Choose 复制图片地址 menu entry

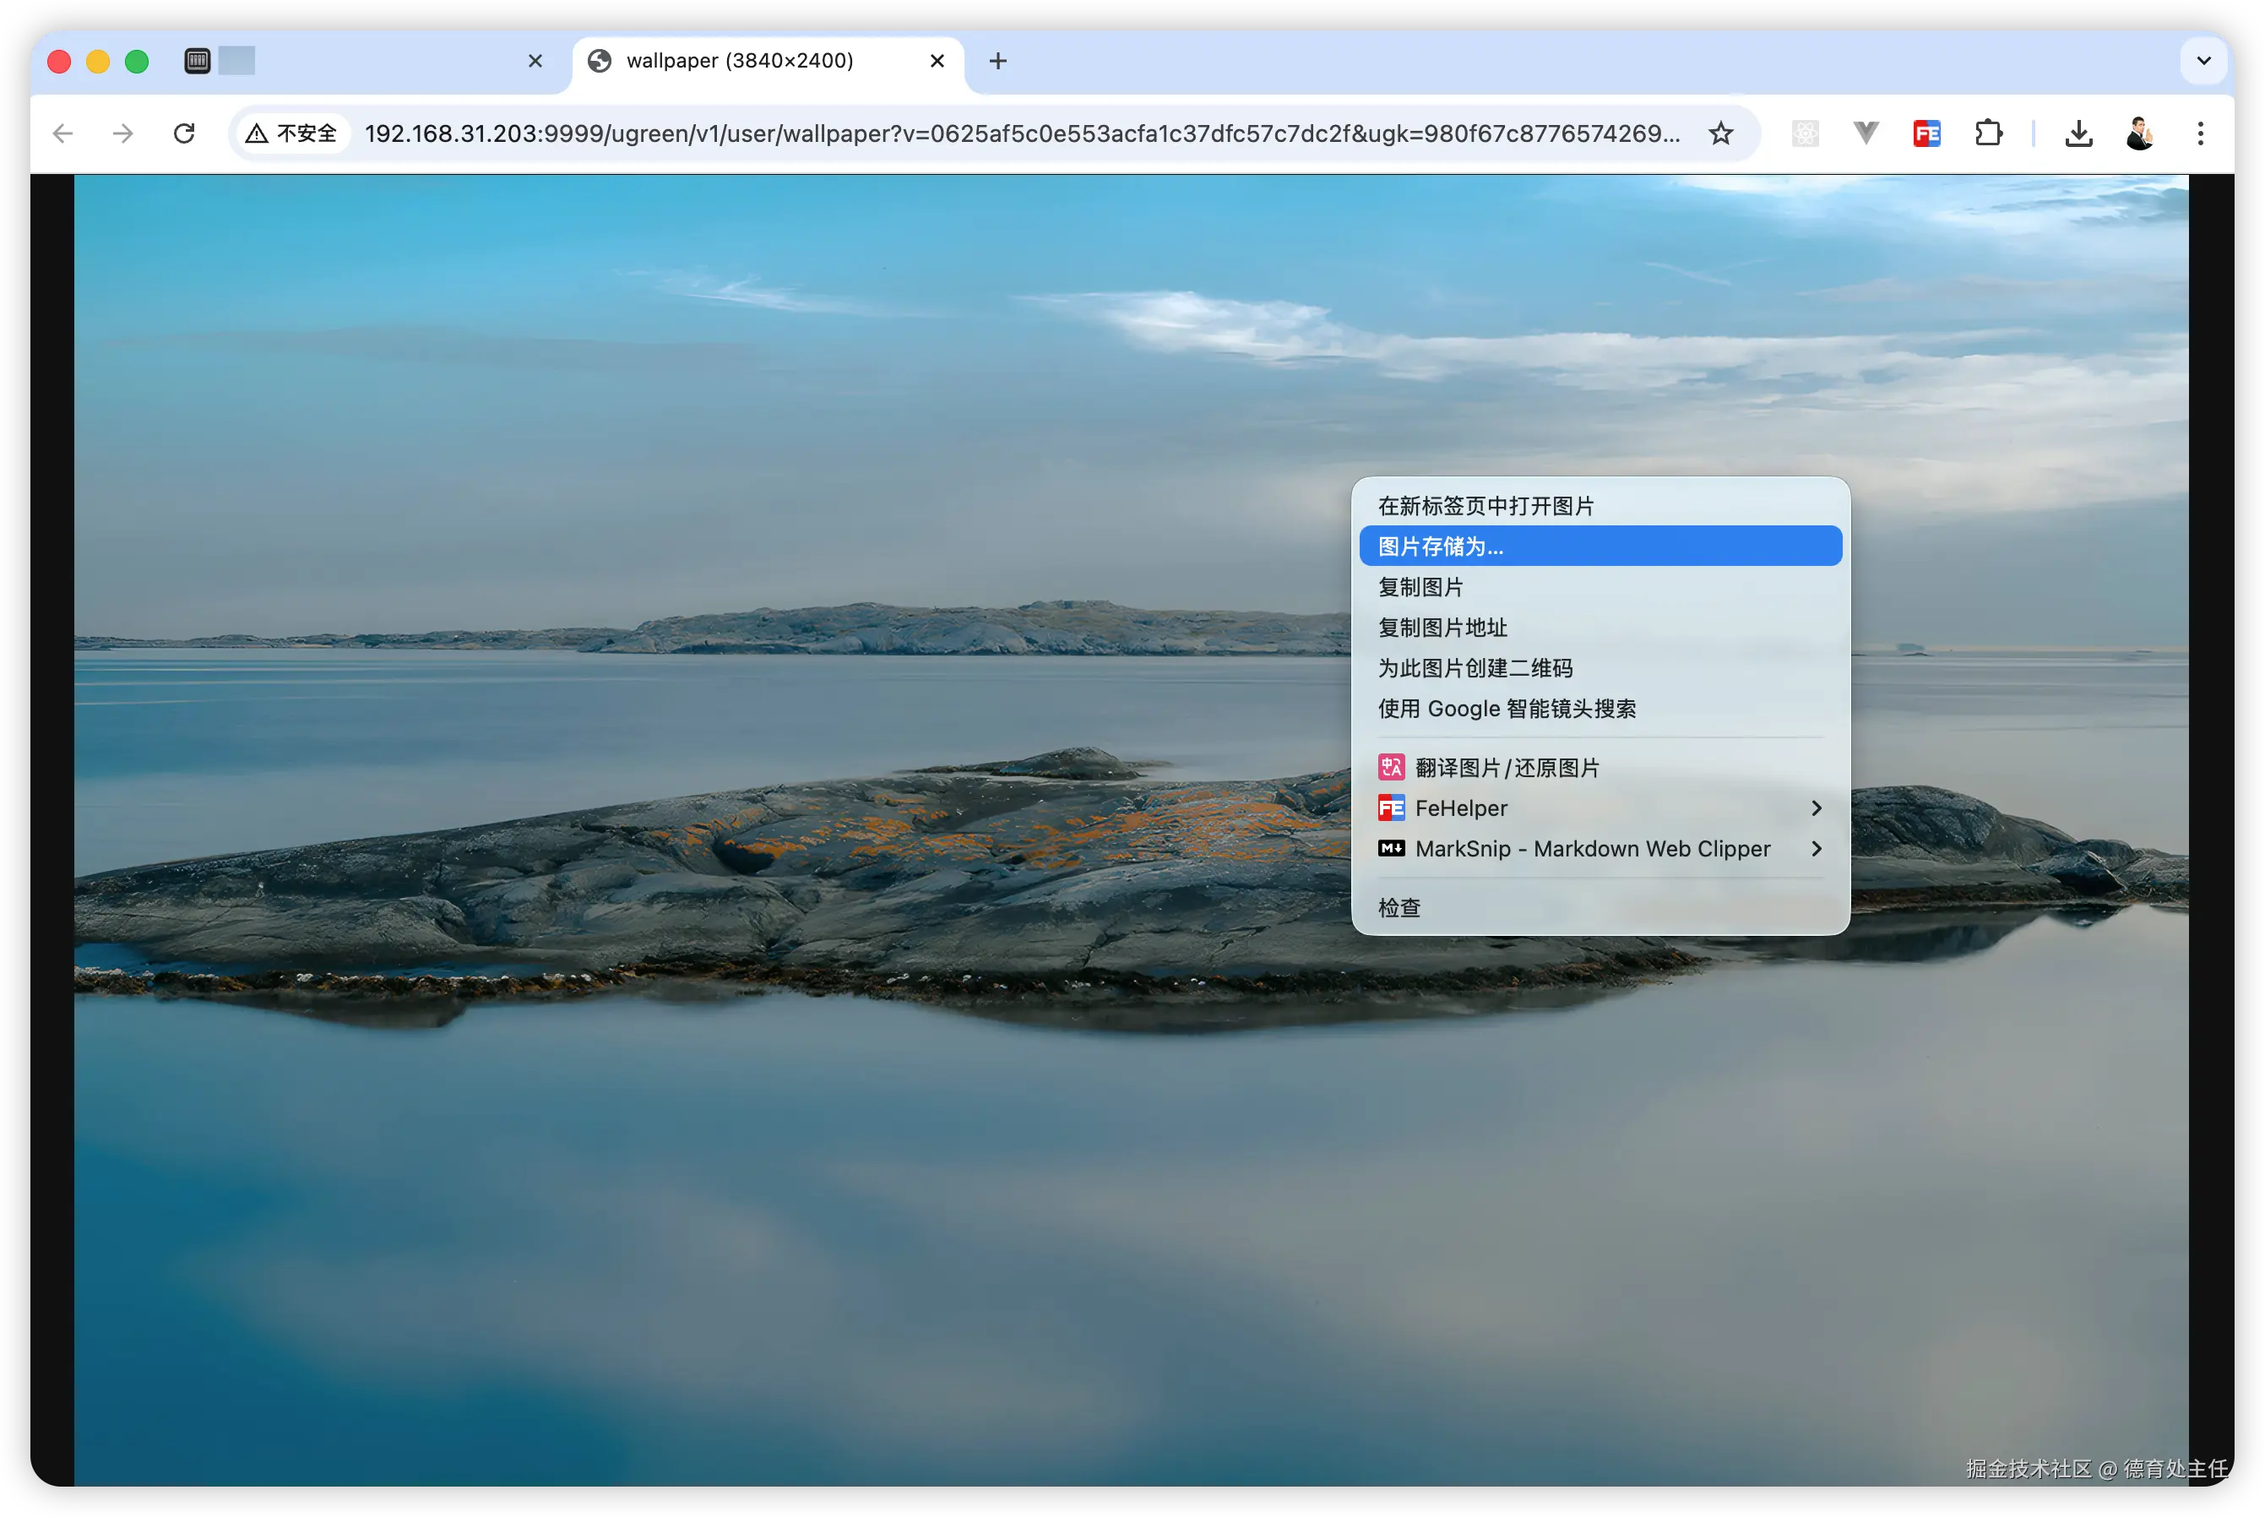[1442, 628]
